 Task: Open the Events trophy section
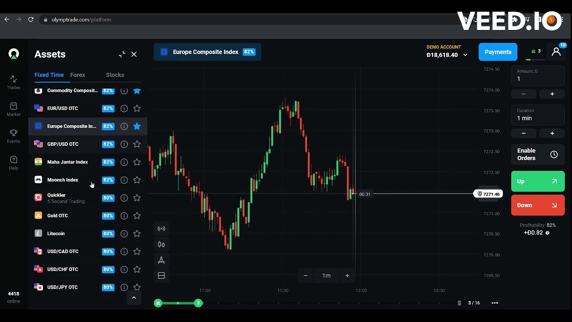[13, 136]
